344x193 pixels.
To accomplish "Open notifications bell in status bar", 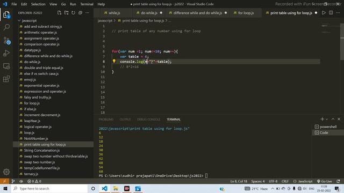I will tap(338, 181).
